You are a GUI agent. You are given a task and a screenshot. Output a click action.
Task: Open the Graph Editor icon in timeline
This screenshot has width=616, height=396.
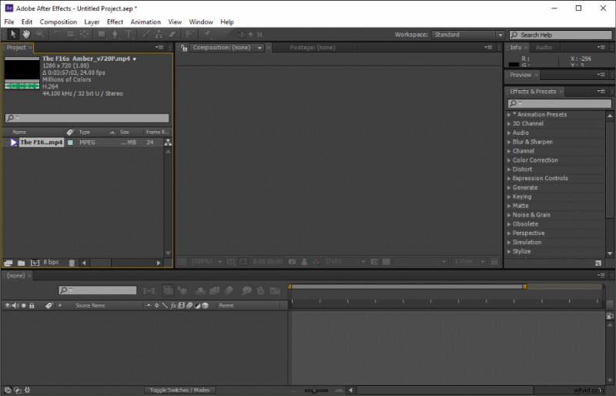coord(275,290)
